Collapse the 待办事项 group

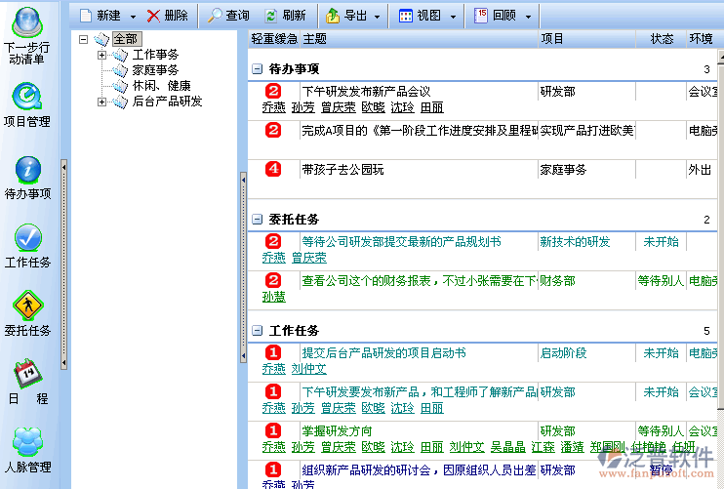(257, 69)
